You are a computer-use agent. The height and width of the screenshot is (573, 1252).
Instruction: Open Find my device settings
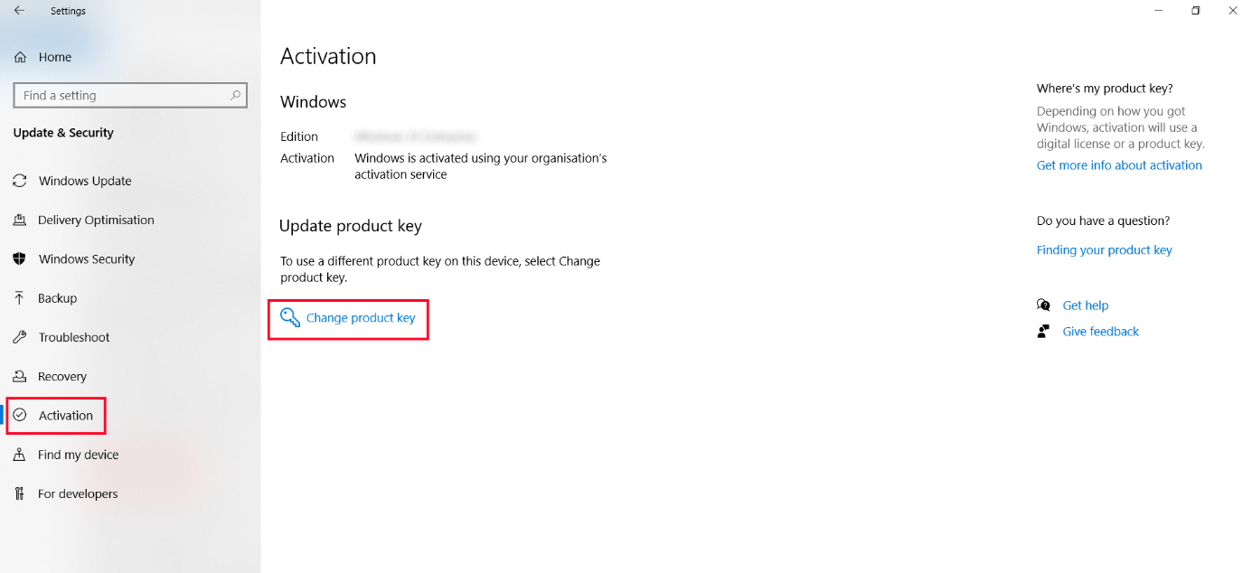(78, 455)
